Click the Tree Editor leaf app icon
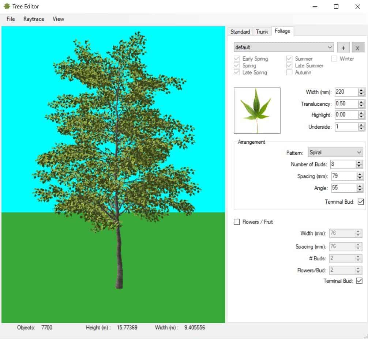368x339 pixels. point(7,6)
